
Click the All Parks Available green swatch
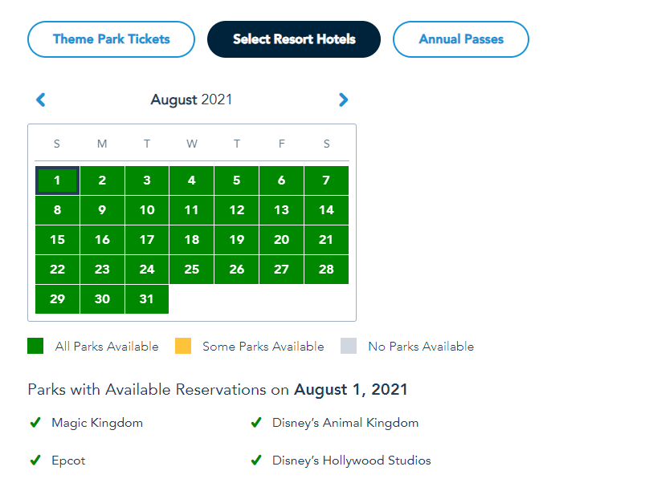pos(35,347)
